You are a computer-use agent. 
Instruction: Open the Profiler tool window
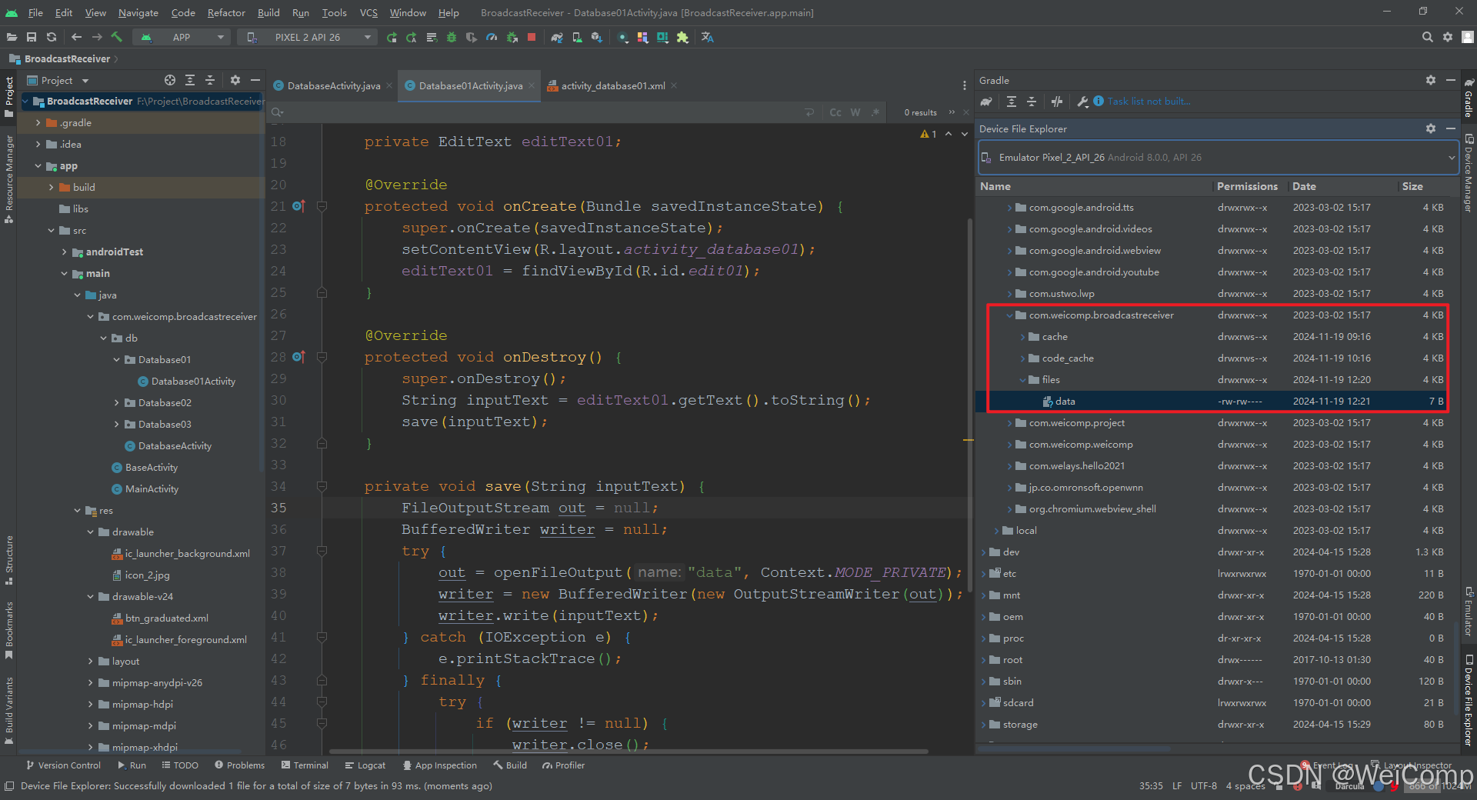(563, 765)
